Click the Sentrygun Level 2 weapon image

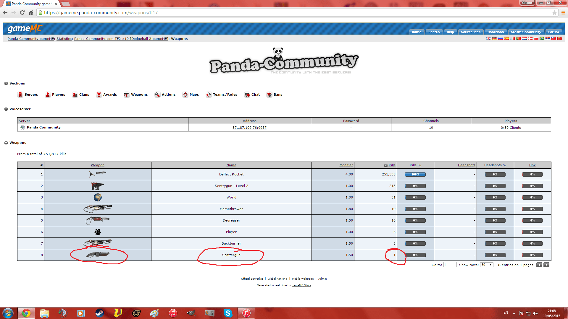click(98, 186)
